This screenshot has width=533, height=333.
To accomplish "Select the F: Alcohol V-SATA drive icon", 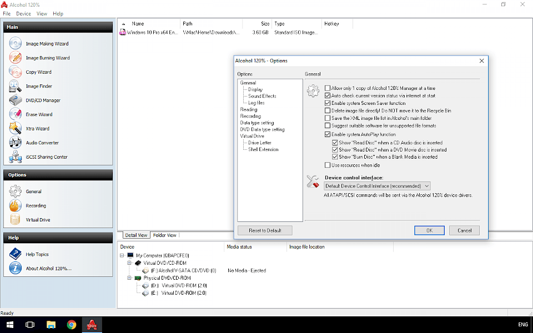I will tap(145, 271).
